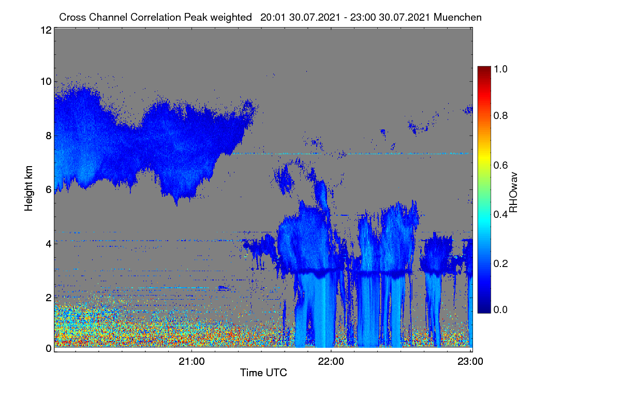Click the 'Height km' y-axis label
Image resolution: width=621 pixels, height=414 pixels.
[x=29, y=189]
